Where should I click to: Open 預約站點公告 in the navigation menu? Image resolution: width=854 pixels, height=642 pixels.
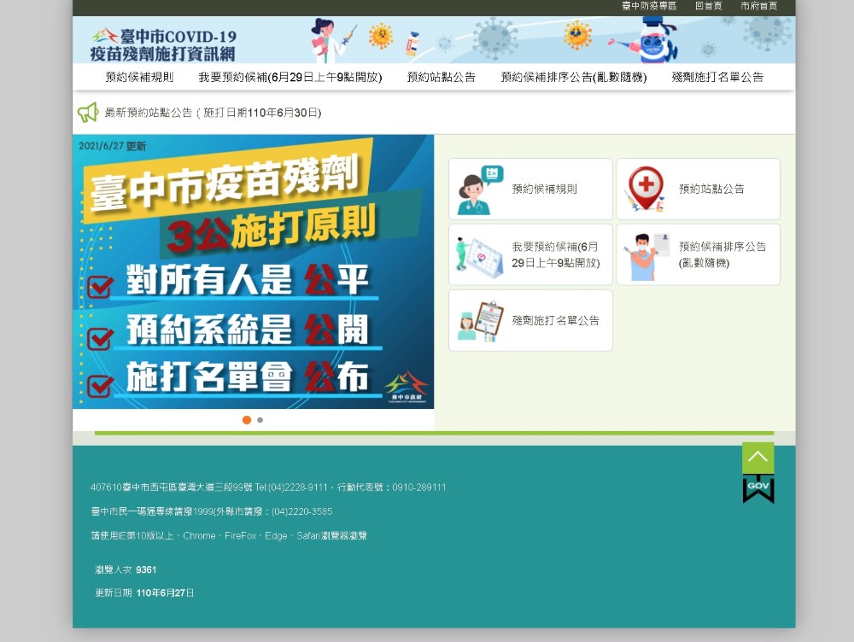pyautogui.click(x=441, y=77)
